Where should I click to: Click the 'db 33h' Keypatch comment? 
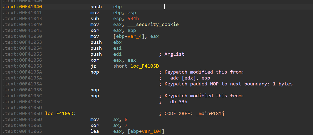point(179,102)
